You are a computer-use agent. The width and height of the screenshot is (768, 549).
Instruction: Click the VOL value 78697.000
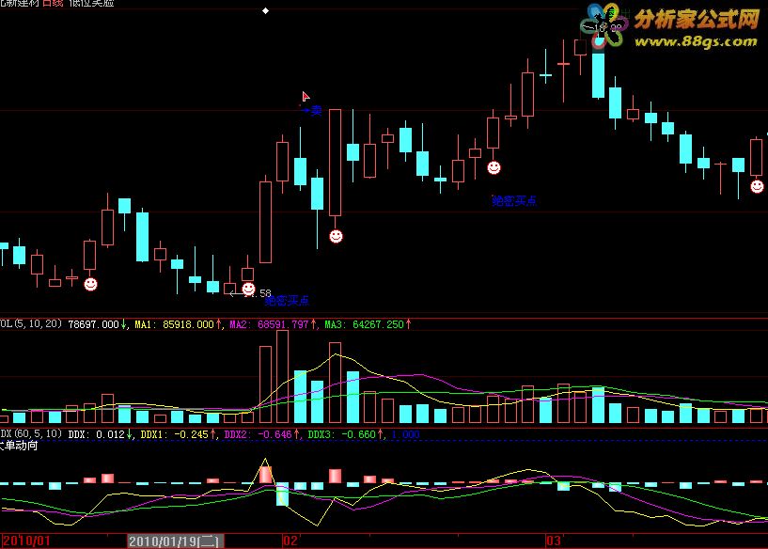[x=94, y=324]
